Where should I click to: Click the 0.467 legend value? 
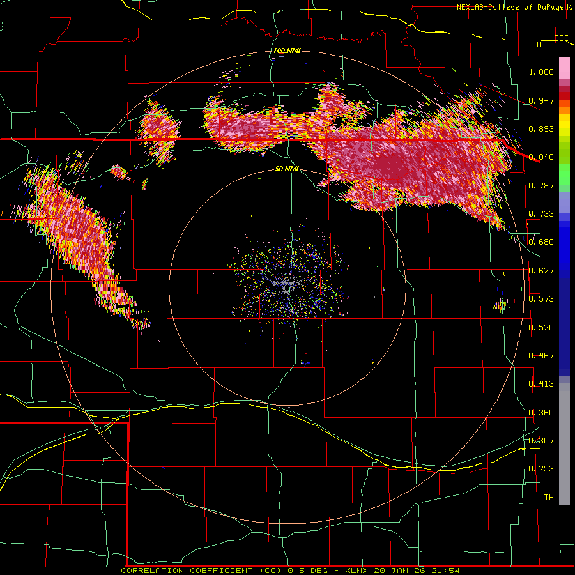[x=541, y=356]
